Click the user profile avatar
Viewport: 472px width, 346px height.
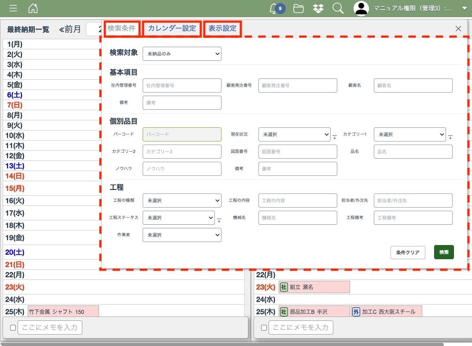[361, 8]
